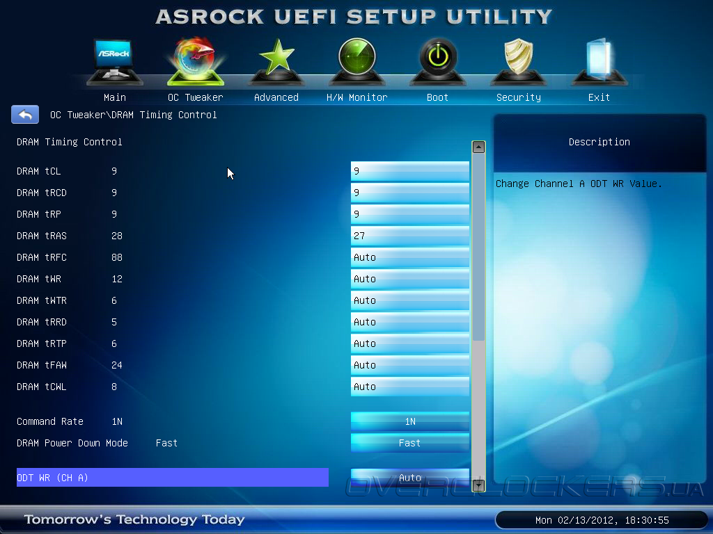Open the DRAM tRRD Auto setting

pyautogui.click(x=410, y=322)
